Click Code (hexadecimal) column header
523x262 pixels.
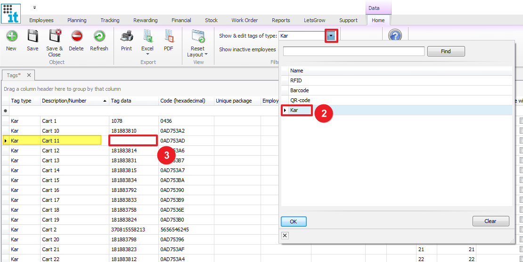[186, 101]
